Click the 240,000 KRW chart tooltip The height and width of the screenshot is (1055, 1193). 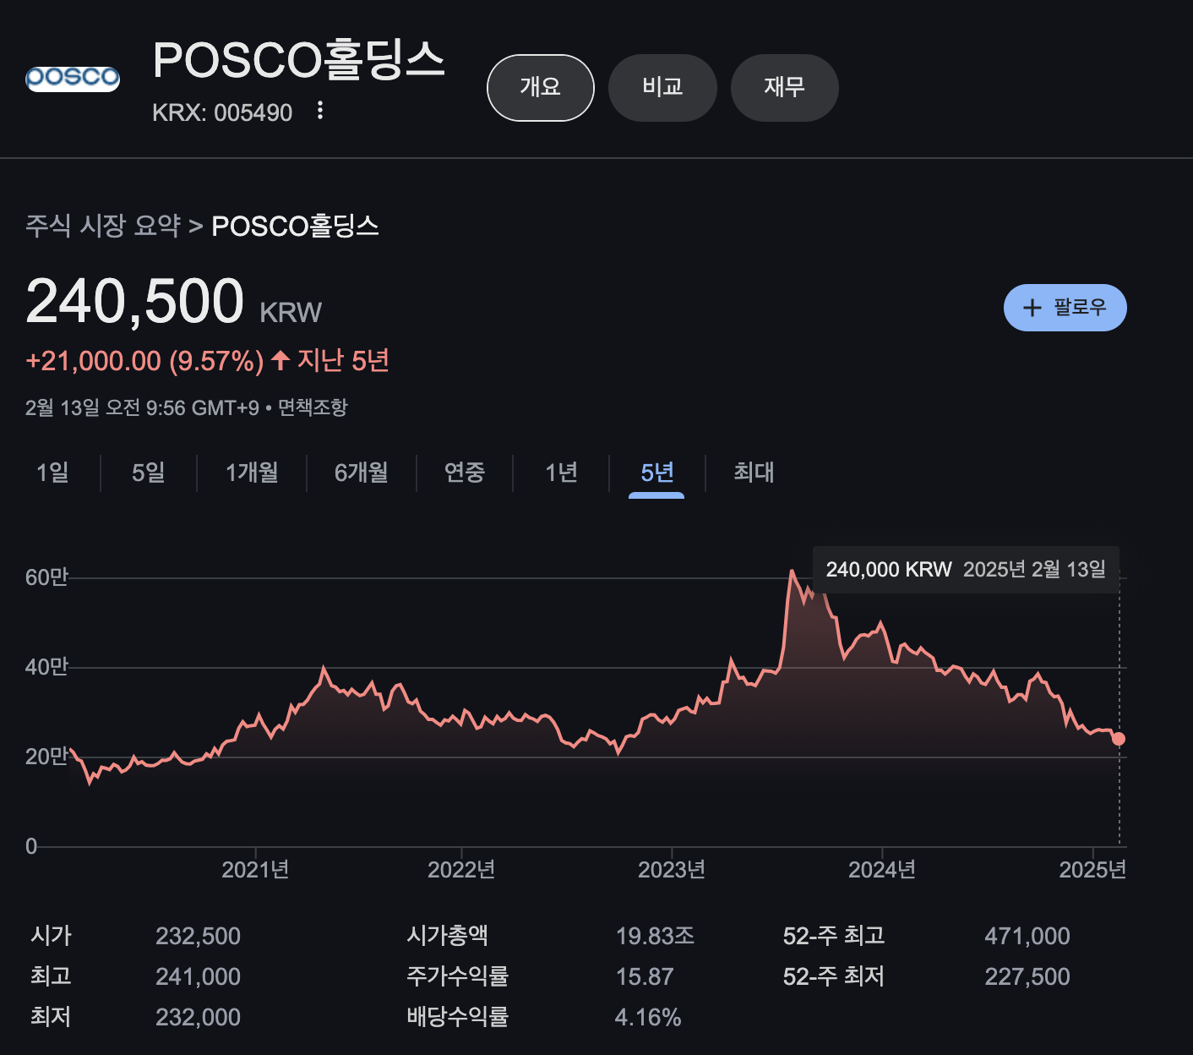click(x=966, y=570)
